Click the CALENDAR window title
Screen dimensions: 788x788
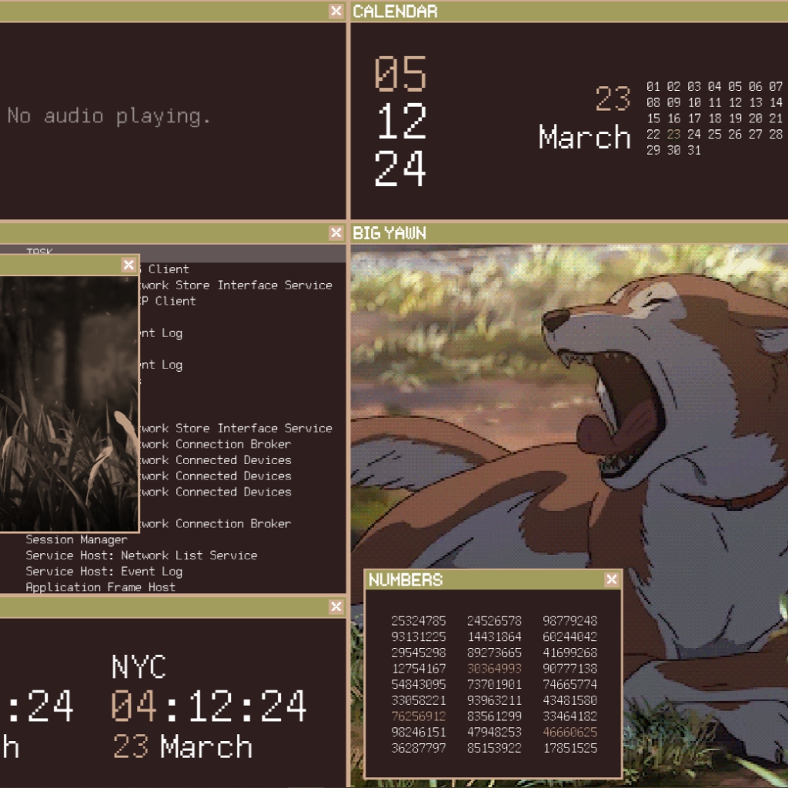[x=395, y=12]
